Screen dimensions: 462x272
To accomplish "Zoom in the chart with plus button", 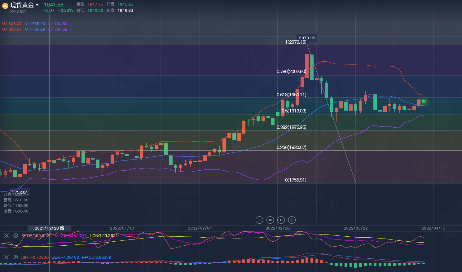I will (x=292, y=220).
